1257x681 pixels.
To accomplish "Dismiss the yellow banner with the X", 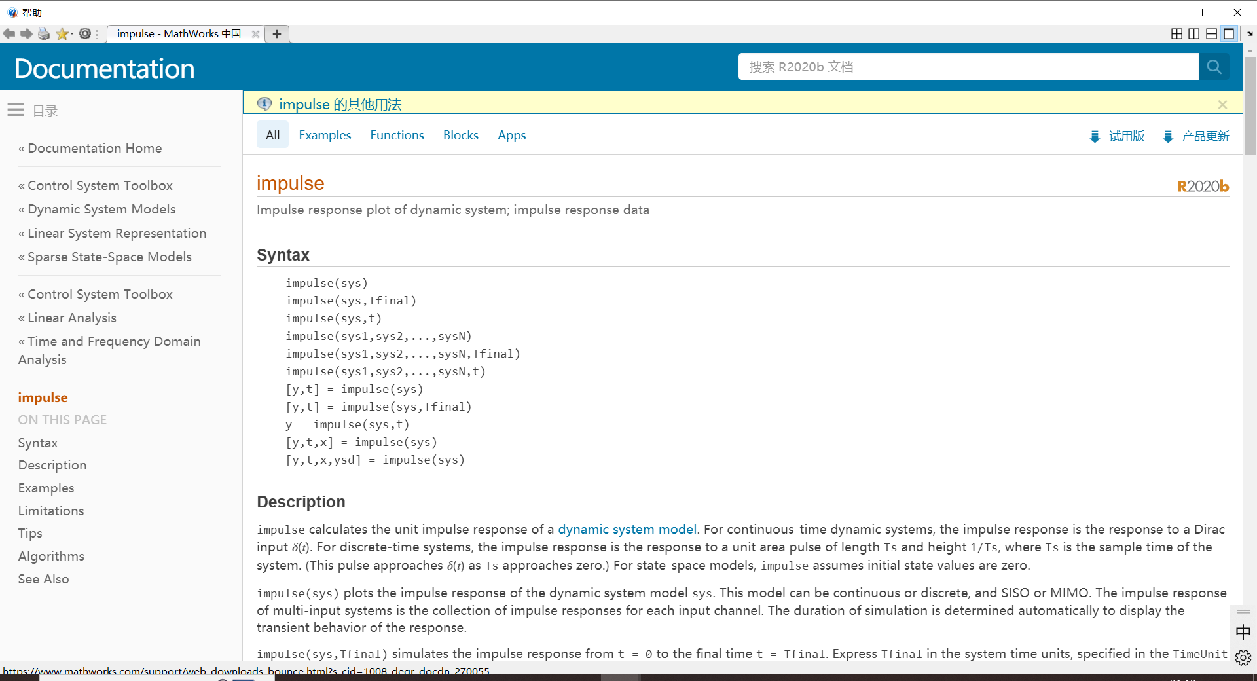I will 1222,105.
